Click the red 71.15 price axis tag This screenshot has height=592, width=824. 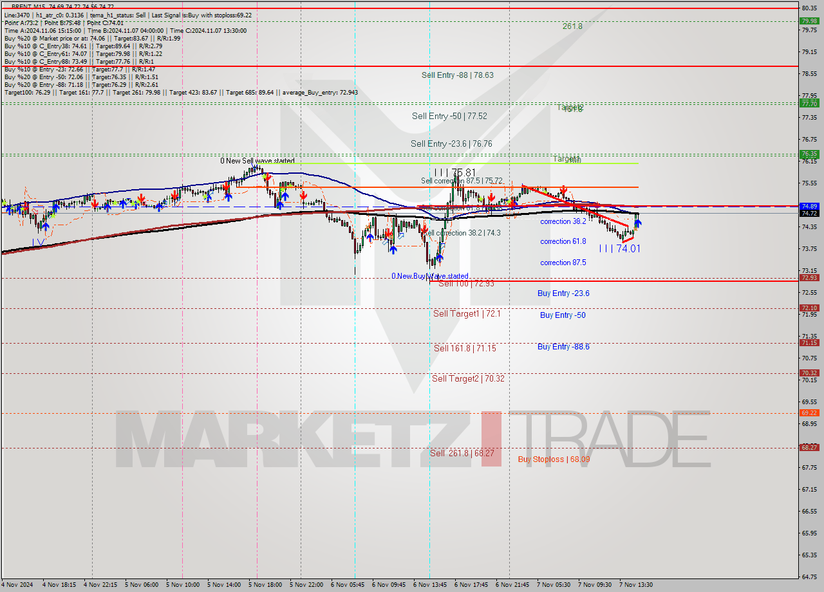809,343
